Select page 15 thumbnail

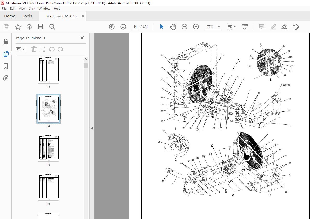[48, 148]
